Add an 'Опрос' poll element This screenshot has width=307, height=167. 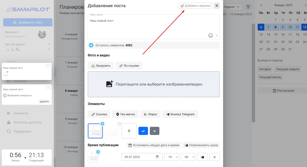tap(150, 114)
